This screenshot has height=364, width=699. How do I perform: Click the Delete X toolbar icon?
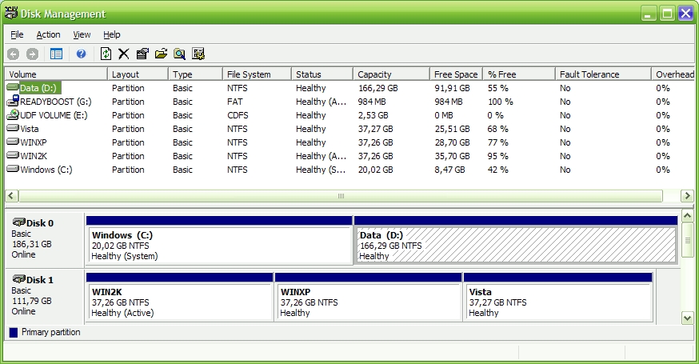point(124,54)
